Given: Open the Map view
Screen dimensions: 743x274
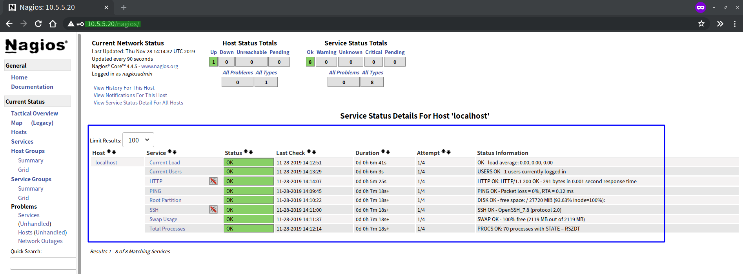Looking at the screenshot, I should pyautogui.click(x=16, y=123).
